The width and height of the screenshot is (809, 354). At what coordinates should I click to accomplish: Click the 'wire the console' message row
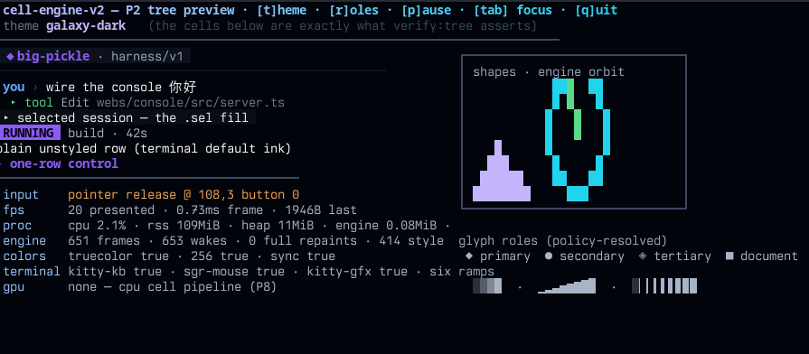tap(99, 87)
